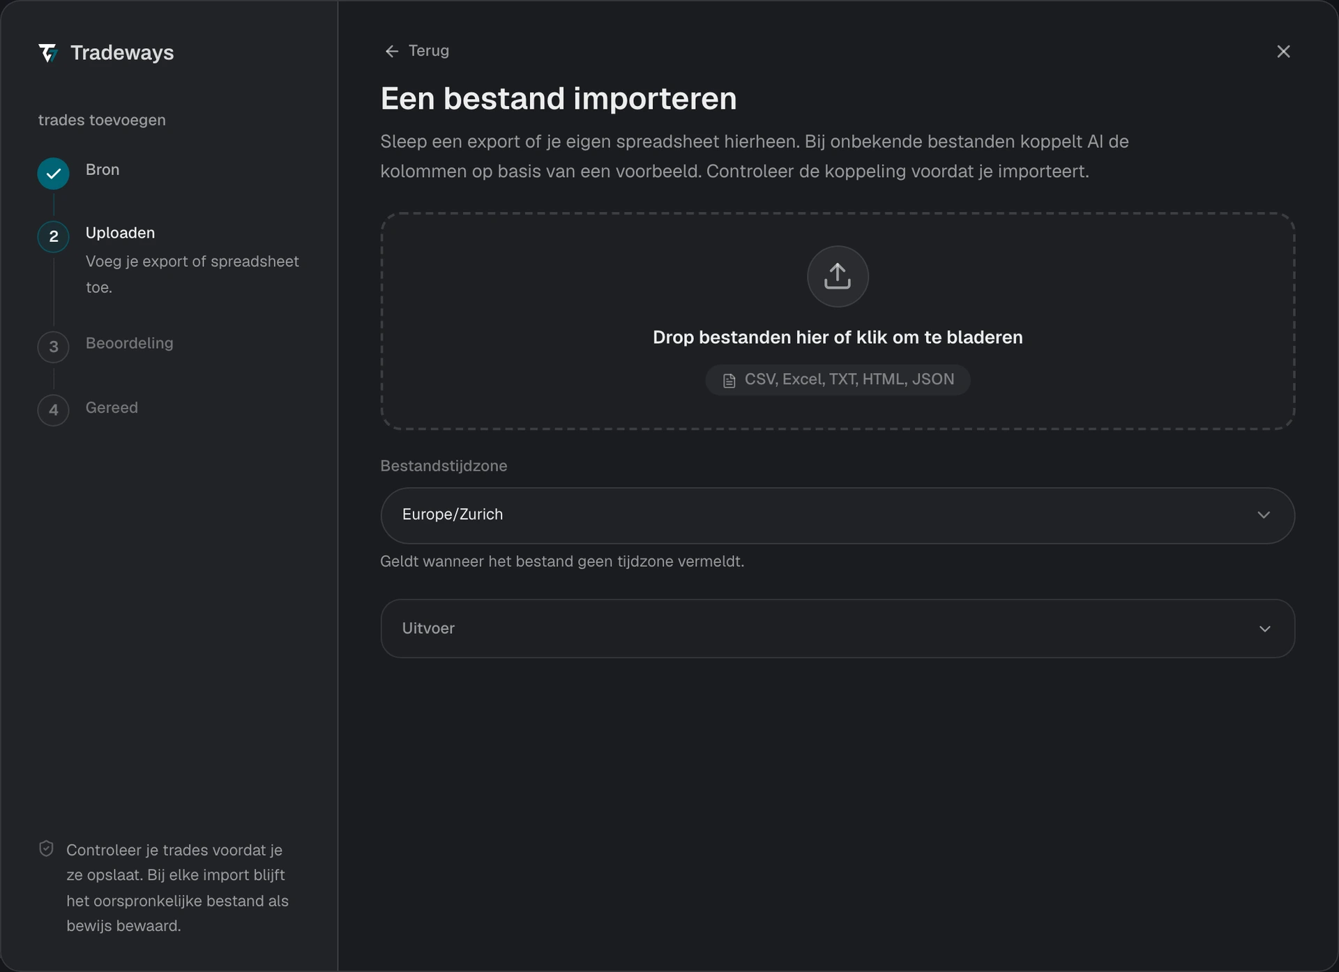This screenshot has height=972, width=1339.
Task: Click the chevron of the timezone dropdown
Action: (x=1264, y=515)
